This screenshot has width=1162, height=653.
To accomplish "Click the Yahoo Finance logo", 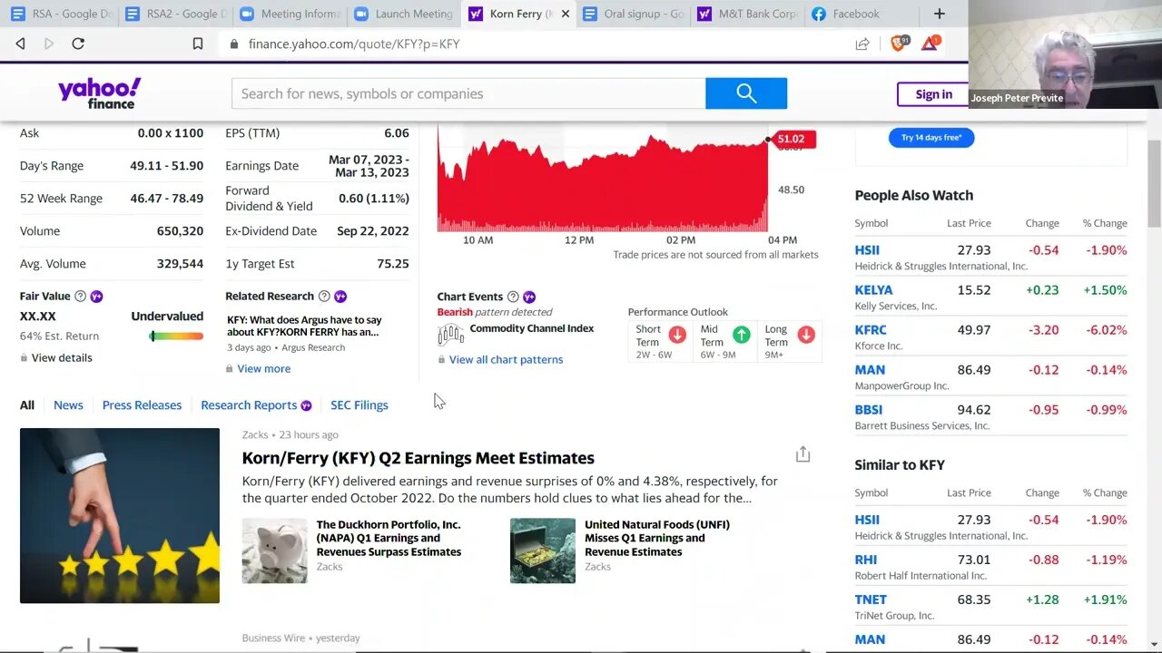I will [x=100, y=93].
